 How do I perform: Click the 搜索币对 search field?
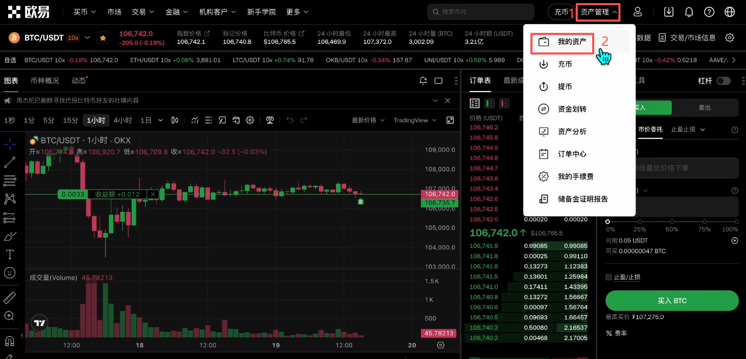click(481, 12)
